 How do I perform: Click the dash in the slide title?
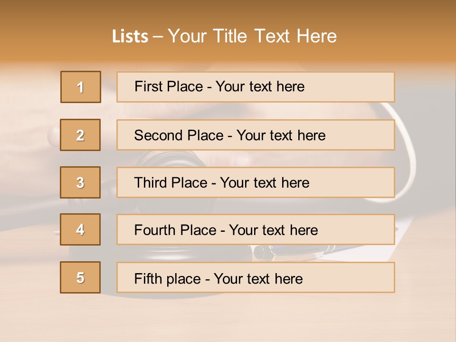158,37
